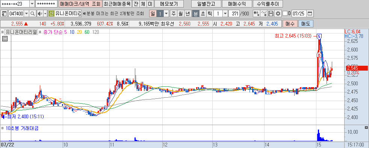This screenshot has height=148, width=369.
Task: Click the small square icon before 유니온머티리얼
Action: [2, 32]
